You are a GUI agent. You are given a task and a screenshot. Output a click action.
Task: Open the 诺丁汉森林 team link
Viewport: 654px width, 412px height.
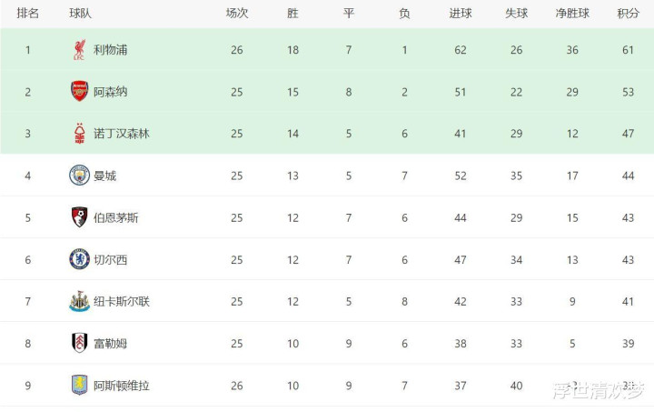(x=122, y=134)
